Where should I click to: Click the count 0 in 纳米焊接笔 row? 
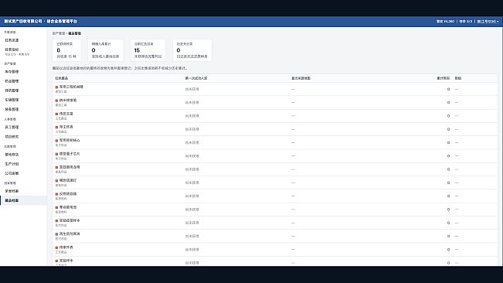[448, 103]
